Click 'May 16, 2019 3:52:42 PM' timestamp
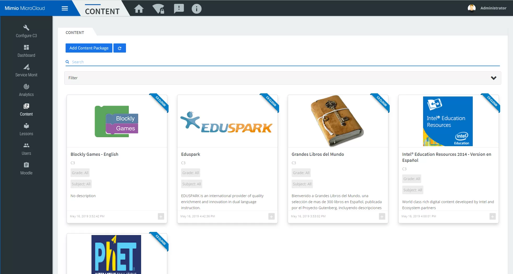This screenshot has height=274, width=513. [87, 216]
